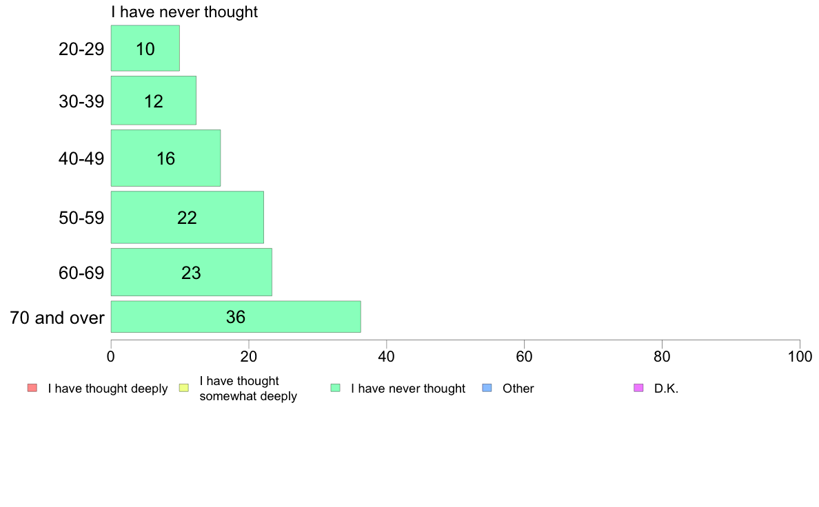Select the '70 and over' bar showing 36
This screenshot has width=819, height=507.
[236, 316]
